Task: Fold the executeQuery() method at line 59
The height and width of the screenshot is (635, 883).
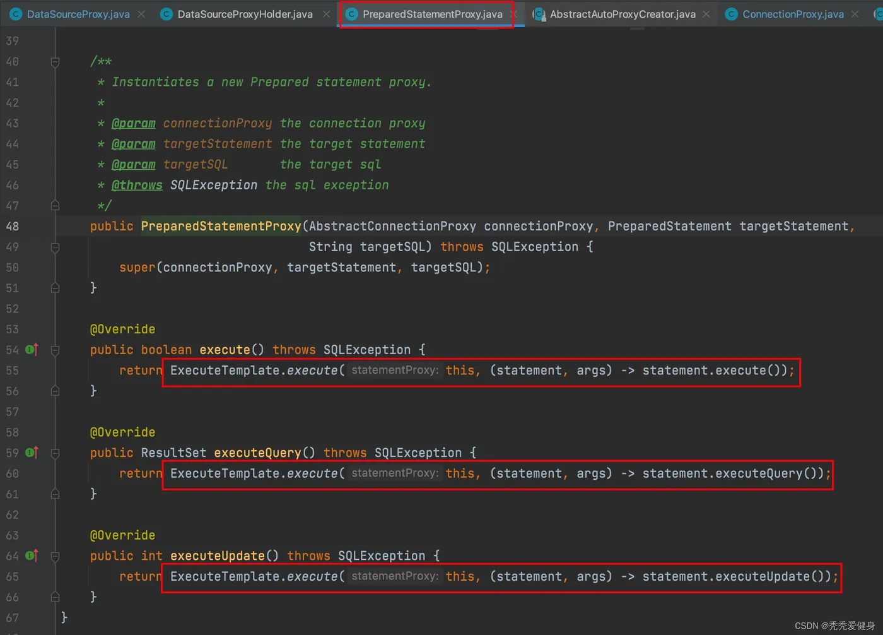Action: coord(55,453)
